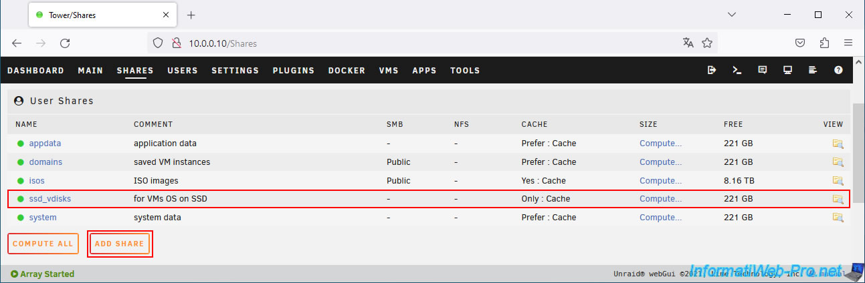Click the Unraid logout icon
This screenshot has width=865, height=283.
(711, 70)
